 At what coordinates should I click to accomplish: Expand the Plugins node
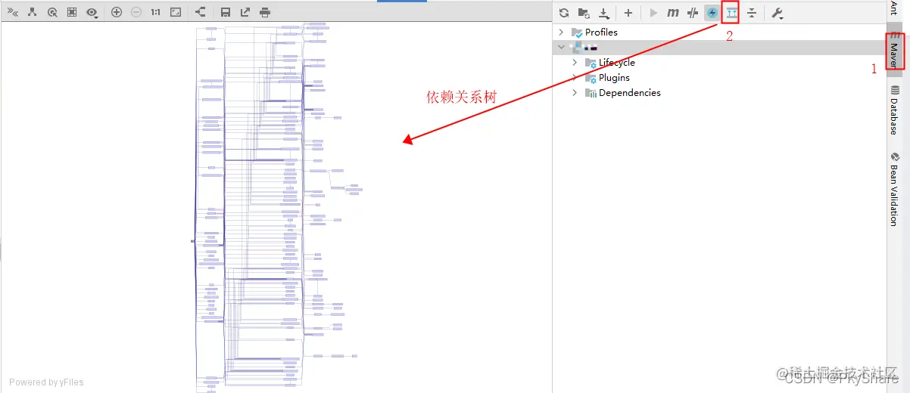pyautogui.click(x=575, y=78)
